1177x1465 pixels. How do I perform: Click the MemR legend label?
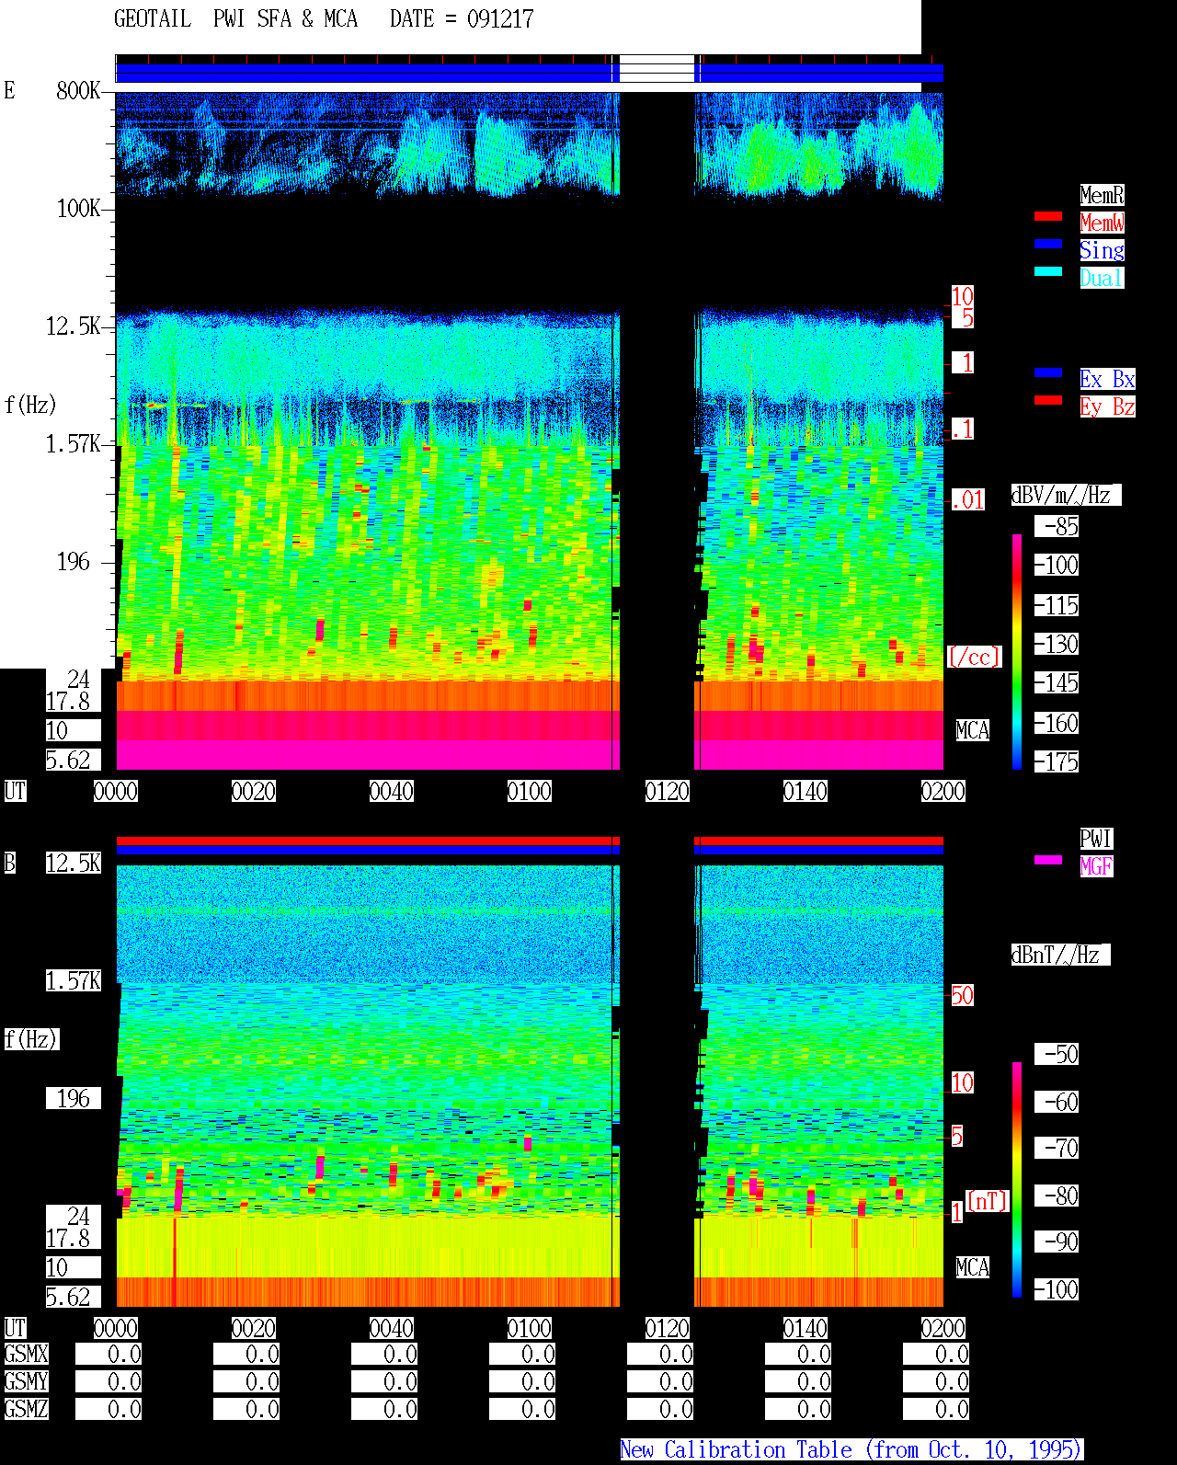pos(1102,195)
